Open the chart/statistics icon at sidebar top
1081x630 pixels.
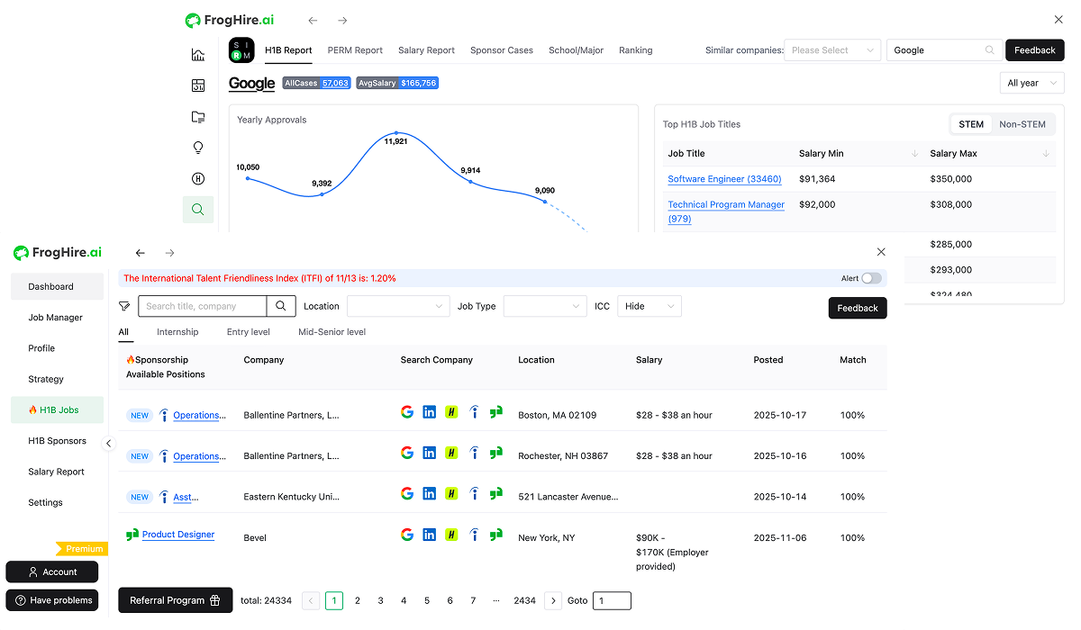coord(198,54)
